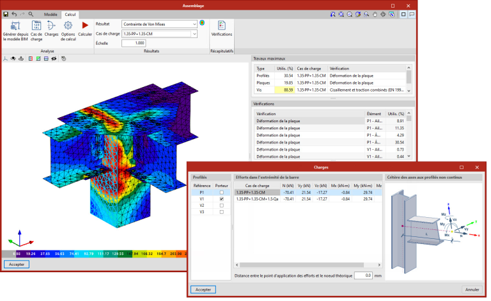Open the Charges tool in ribbon
The width and height of the screenshot is (491, 301).
coord(52,26)
